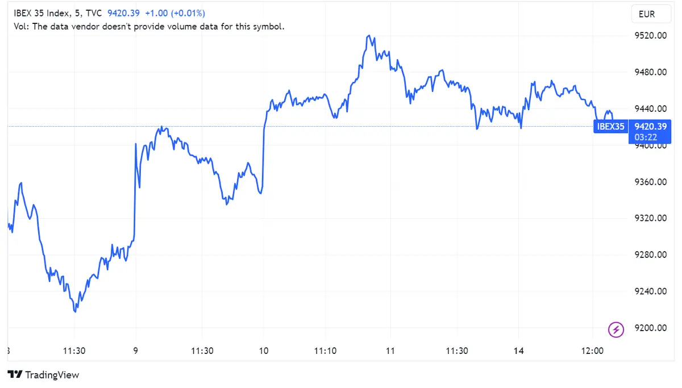Click the purple lightning bolt trading icon
682x388 pixels.
pos(616,329)
